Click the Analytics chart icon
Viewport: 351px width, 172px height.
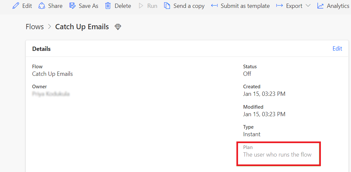[320, 6]
